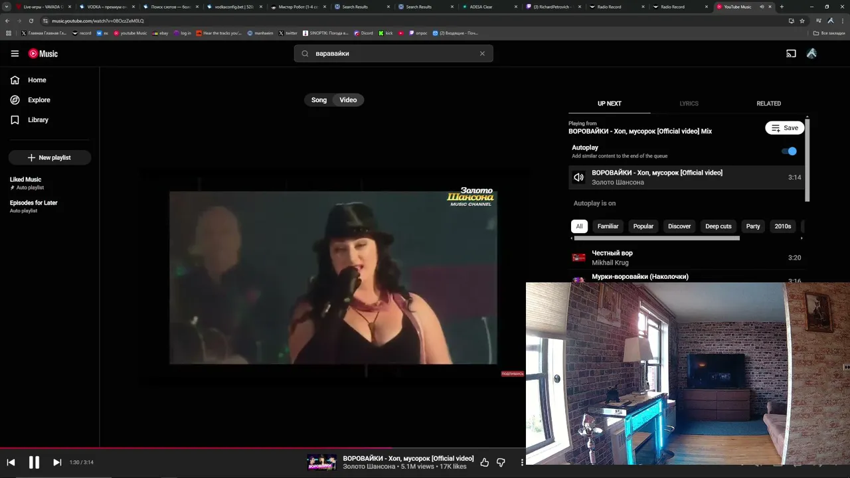The height and width of the screenshot is (478, 850).
Task: Switch playback to Video mode
Action: pos(348,100)
